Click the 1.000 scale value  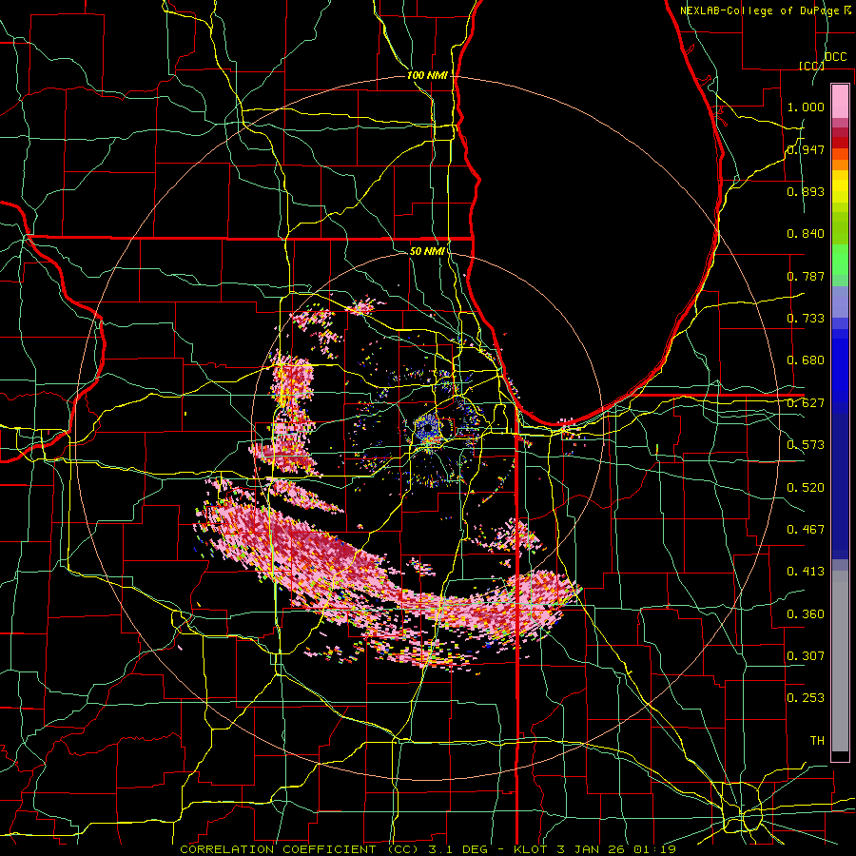(806, 107)
